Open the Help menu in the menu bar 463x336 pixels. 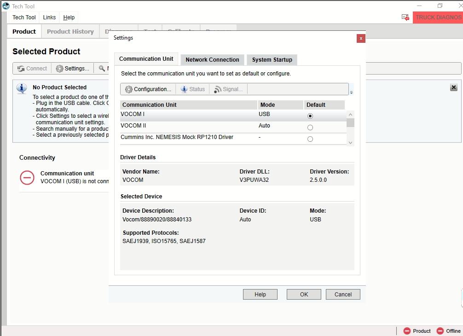click(x=69, y=17)
